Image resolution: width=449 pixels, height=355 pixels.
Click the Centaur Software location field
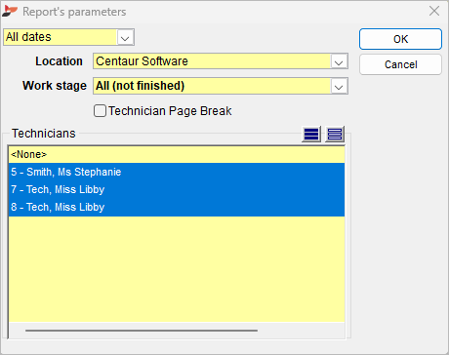[x=212, y=61]
